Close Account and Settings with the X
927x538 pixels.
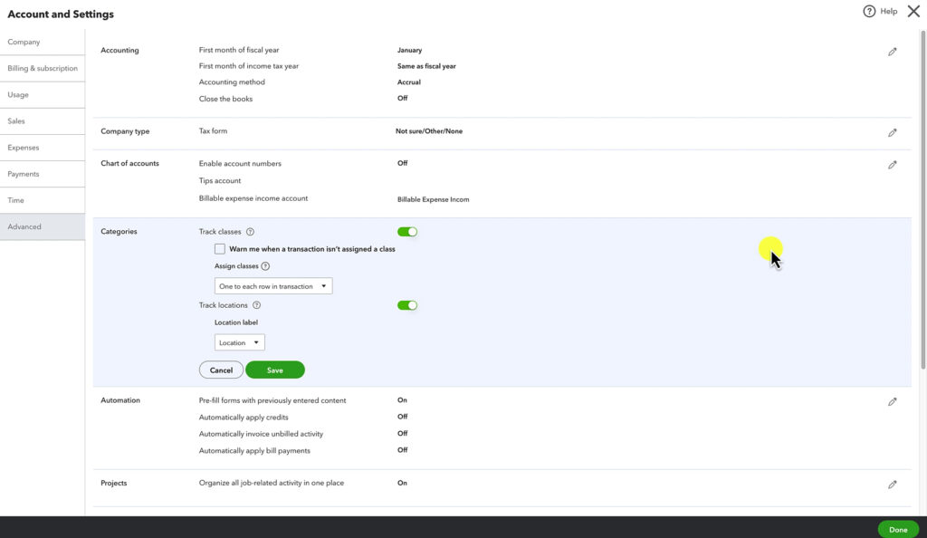[914, 13]
